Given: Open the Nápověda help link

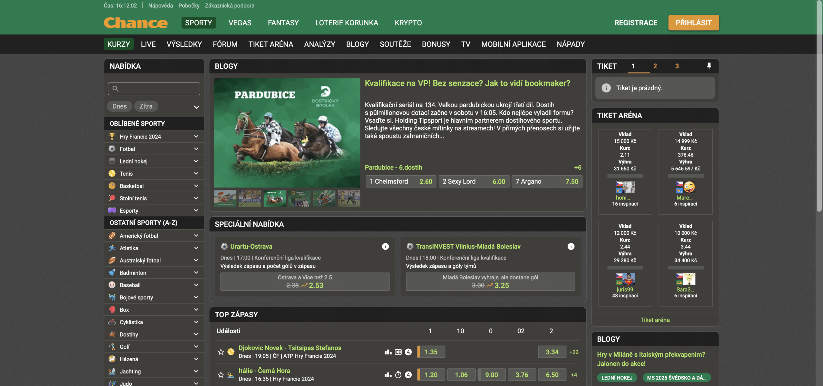Looking at the screenshot, I should 160,5.
